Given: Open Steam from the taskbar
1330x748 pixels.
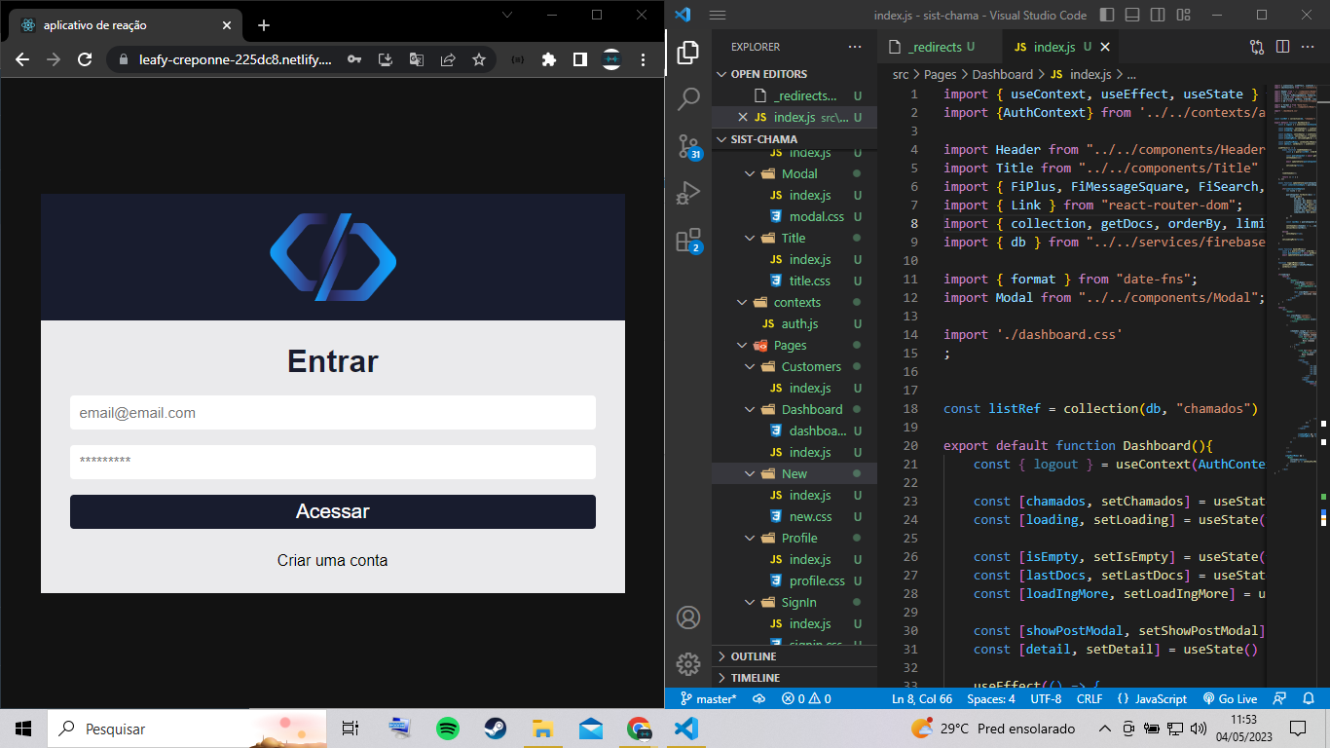Looking at the screenshot, I should pyautogui.click(x=496, y=729).
